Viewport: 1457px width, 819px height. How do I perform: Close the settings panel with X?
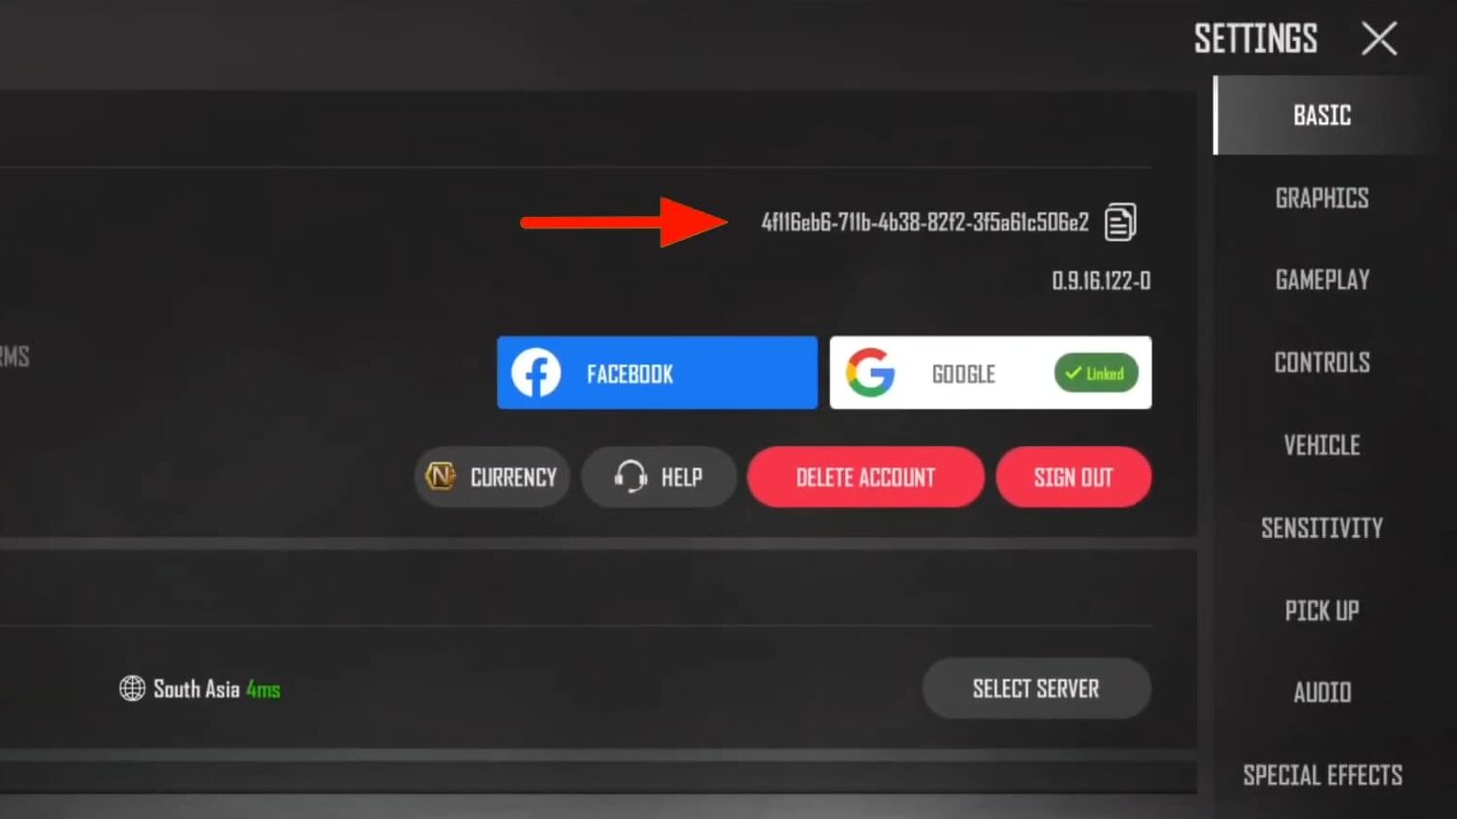pos(1380,39)
